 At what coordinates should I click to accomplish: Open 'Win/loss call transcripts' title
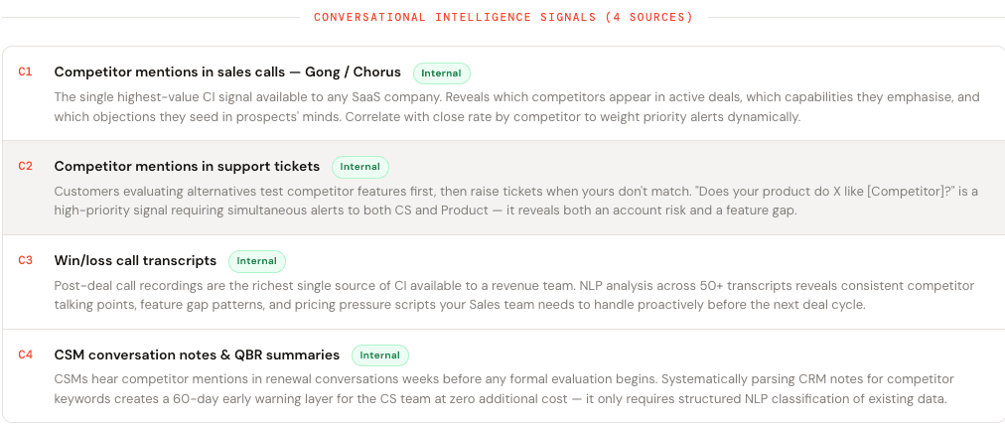(135, 260)
